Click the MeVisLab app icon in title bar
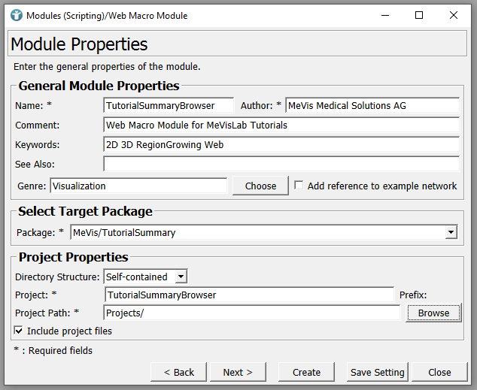 click(x=16, y=15)
